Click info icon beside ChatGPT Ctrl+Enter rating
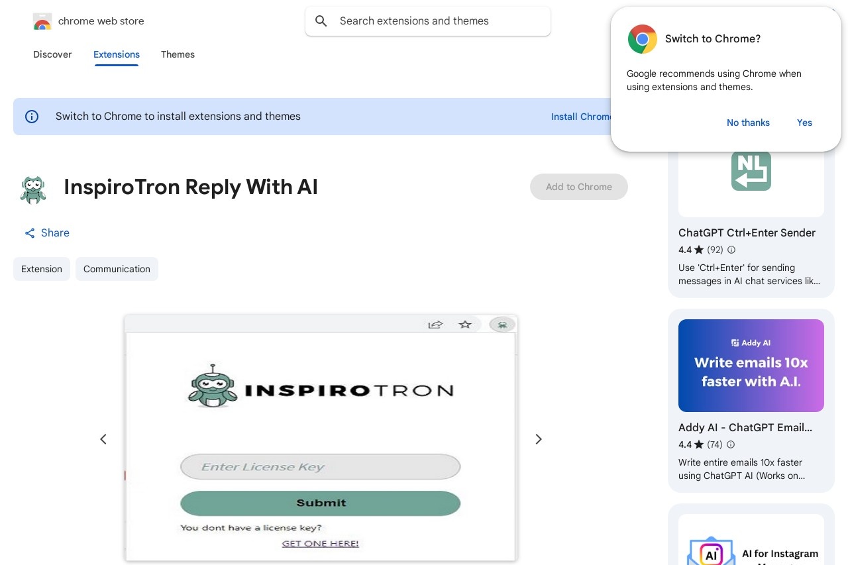Screen dimensions: 848x565 click(731, 250)
